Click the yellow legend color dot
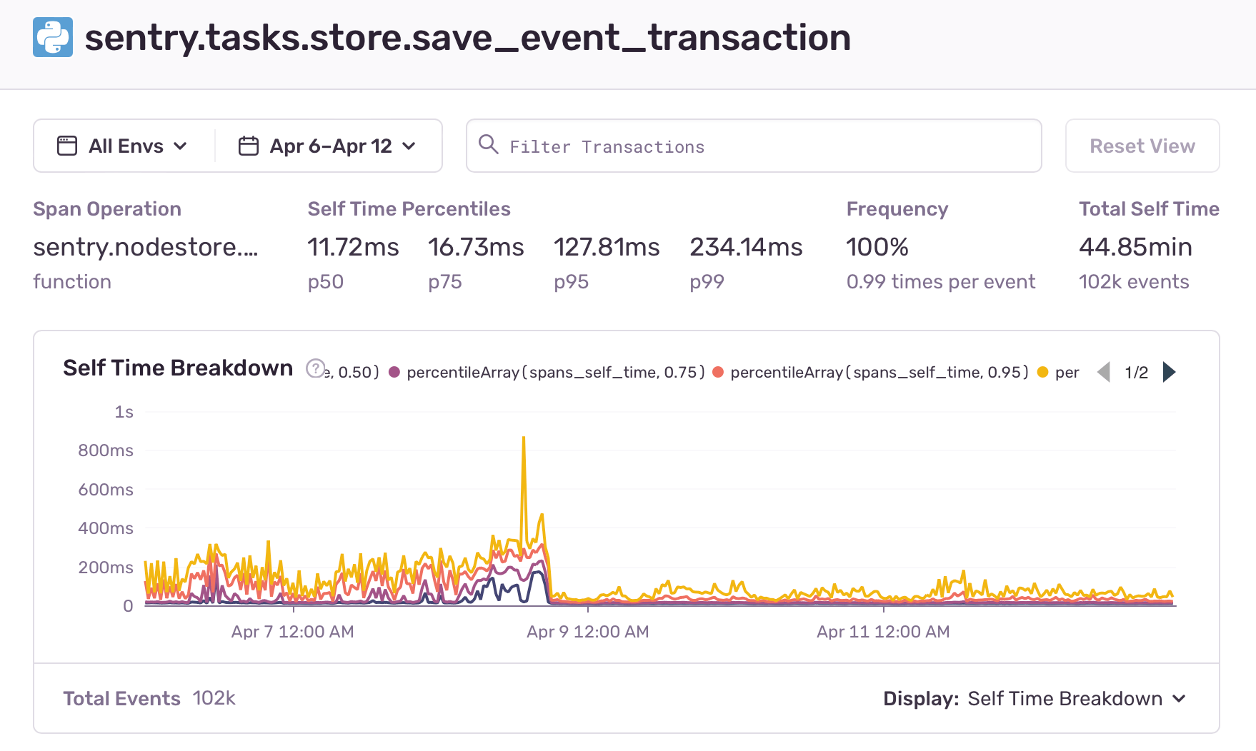1256x751 pixels. point(1042,372)
